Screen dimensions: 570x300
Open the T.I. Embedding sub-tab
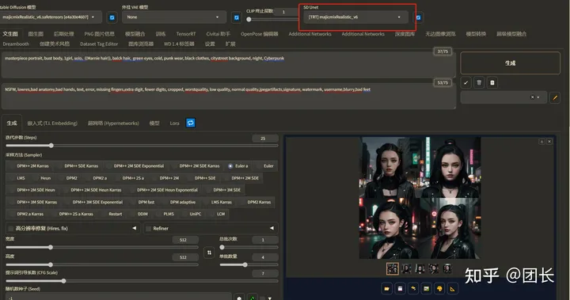pyautogui.click(x=52, y=123)
